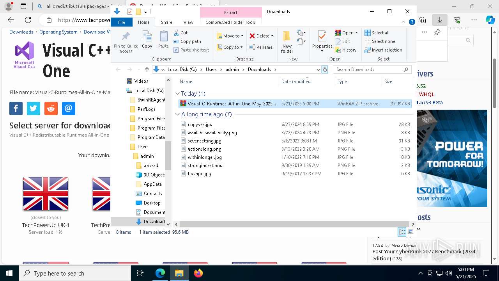Open Compressed Folder Tools tab
The width and height of the screenshot is (499, 281).
pos(230,22)
